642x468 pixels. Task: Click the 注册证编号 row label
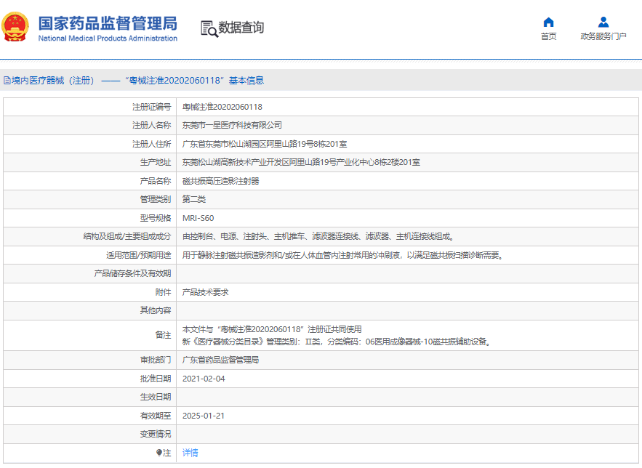point(151,107)
